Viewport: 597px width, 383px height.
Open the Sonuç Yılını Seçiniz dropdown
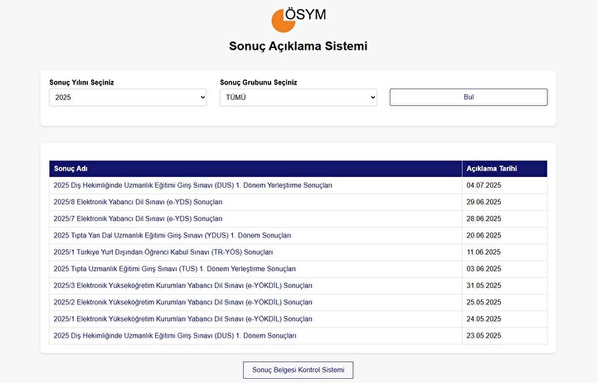point(128,98)
